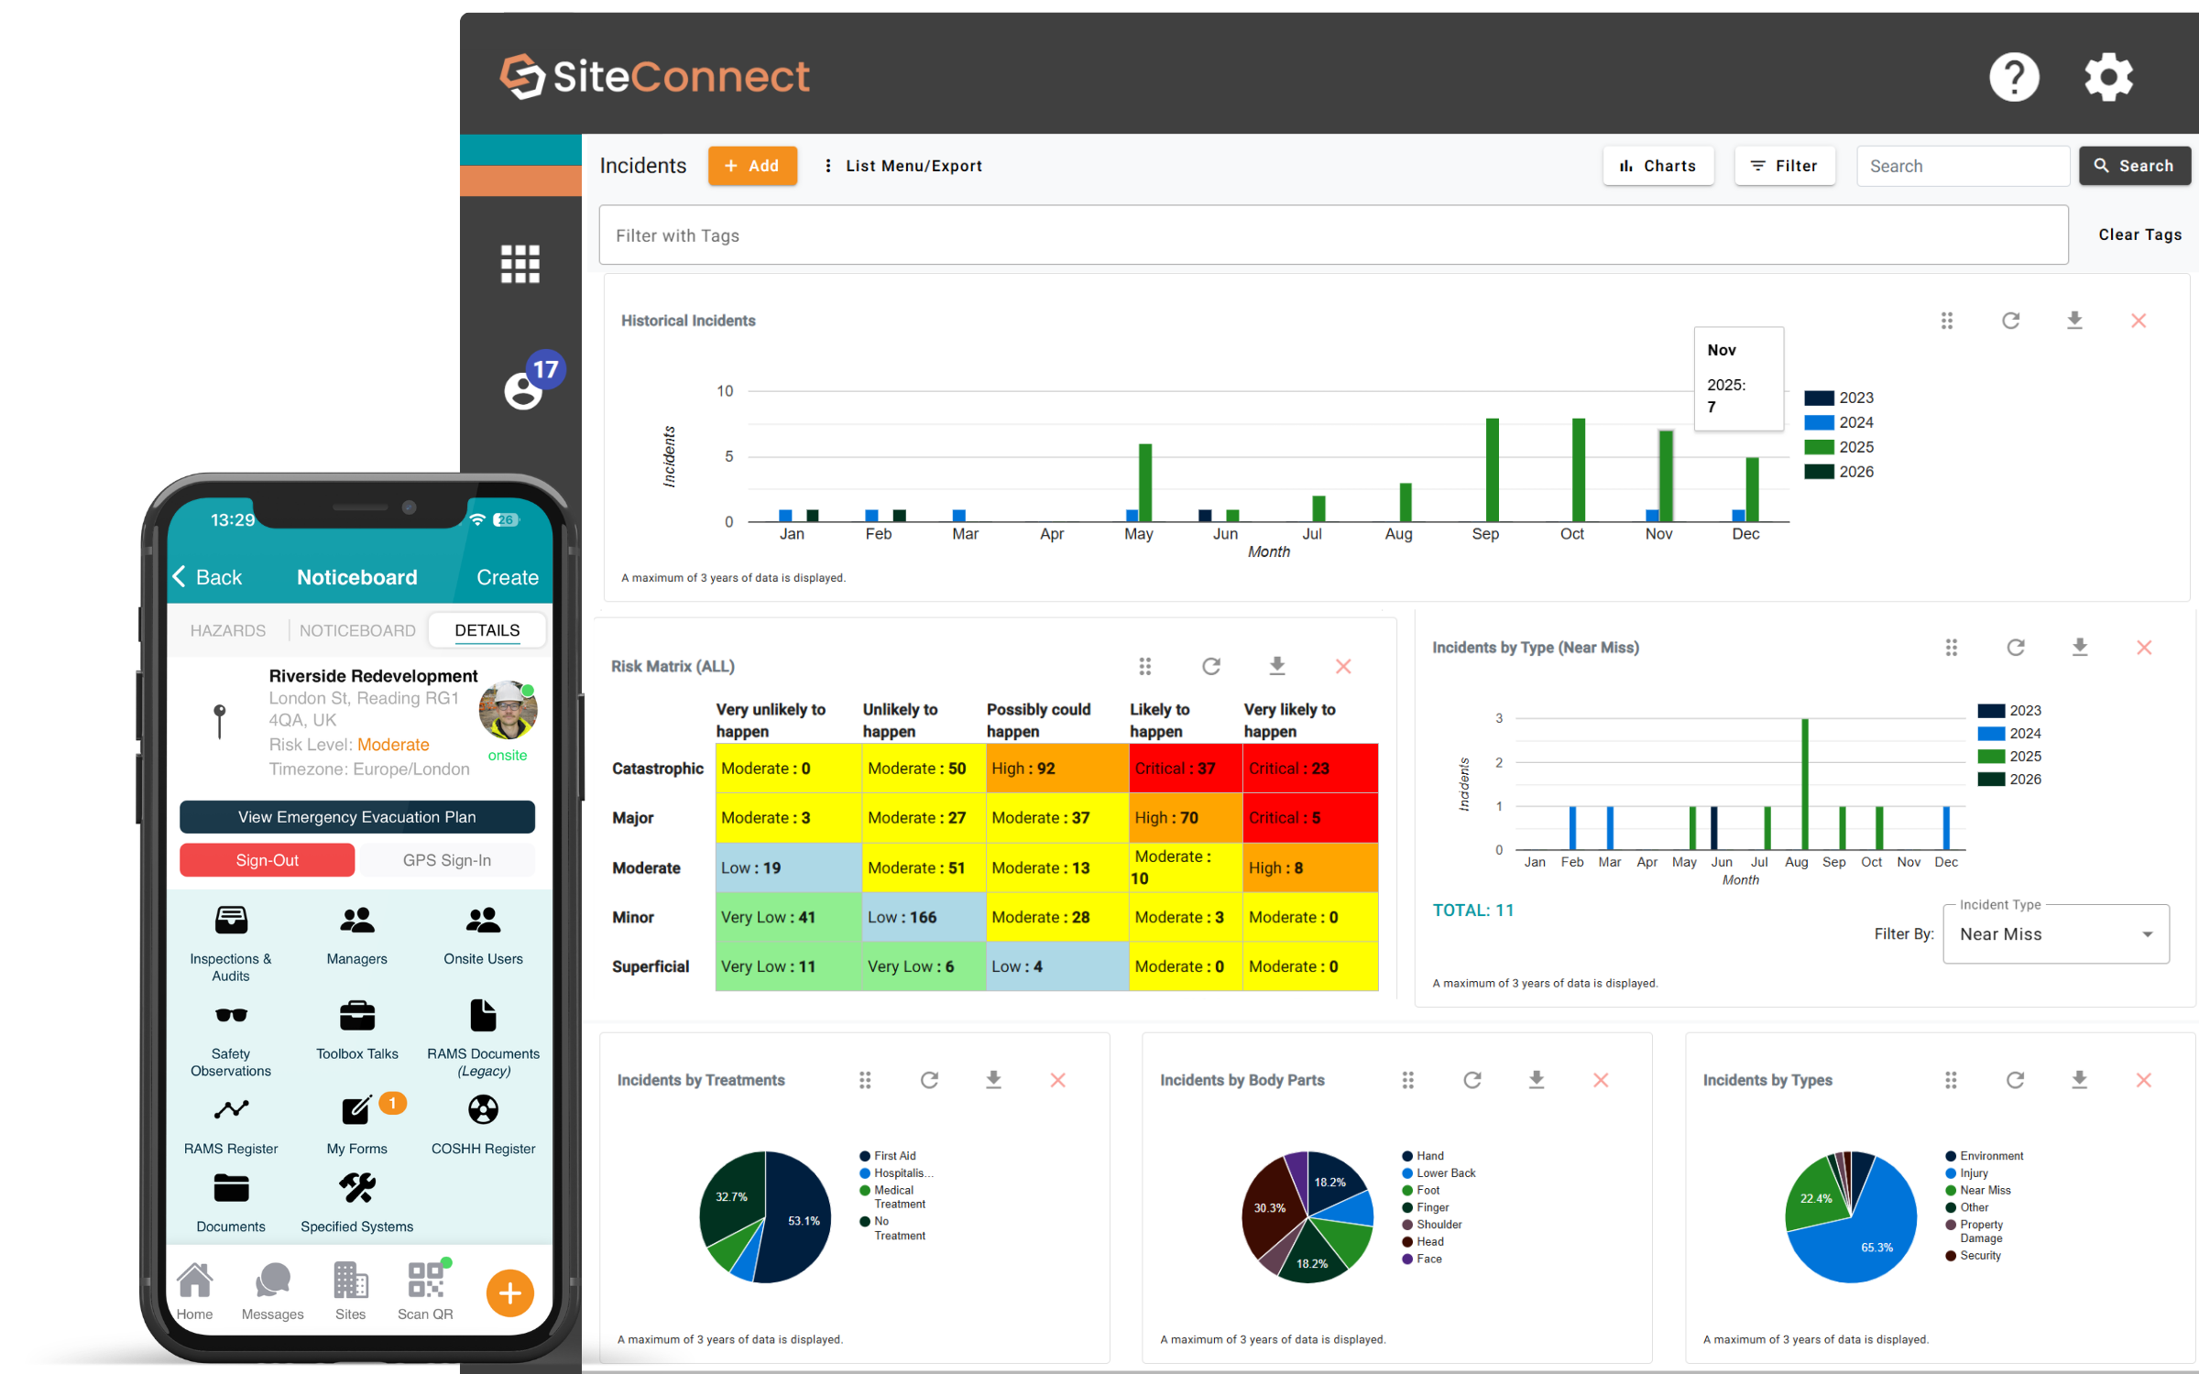Add a new incident
The width and height of the screenshot is (2199, 1374).
coord(752,166)
